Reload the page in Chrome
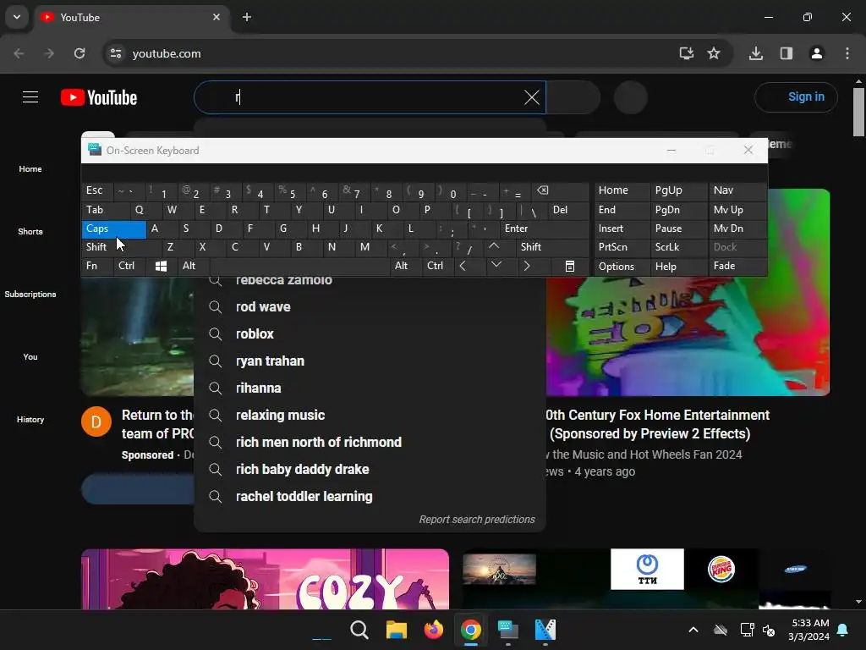Viewport: 866px width, 650px height. coord(79,53)
